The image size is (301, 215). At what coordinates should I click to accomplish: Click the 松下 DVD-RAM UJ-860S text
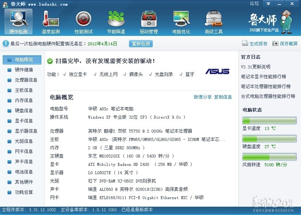[122, 181]
